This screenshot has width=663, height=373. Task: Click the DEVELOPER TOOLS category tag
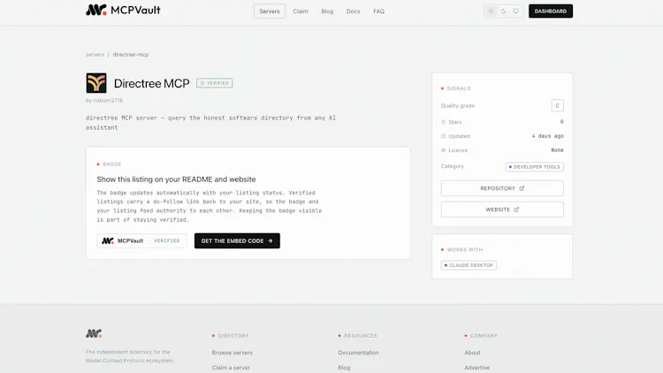tap(535, 167)
